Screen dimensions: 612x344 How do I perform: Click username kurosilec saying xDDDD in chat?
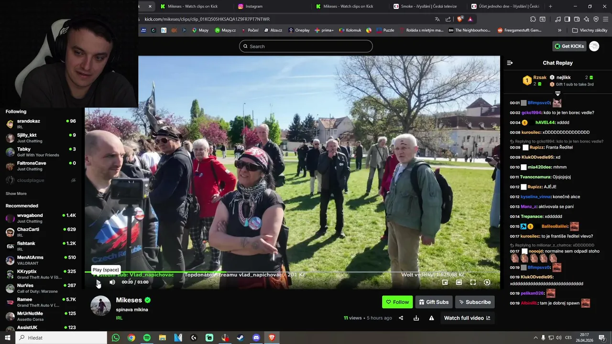point(531,132)
